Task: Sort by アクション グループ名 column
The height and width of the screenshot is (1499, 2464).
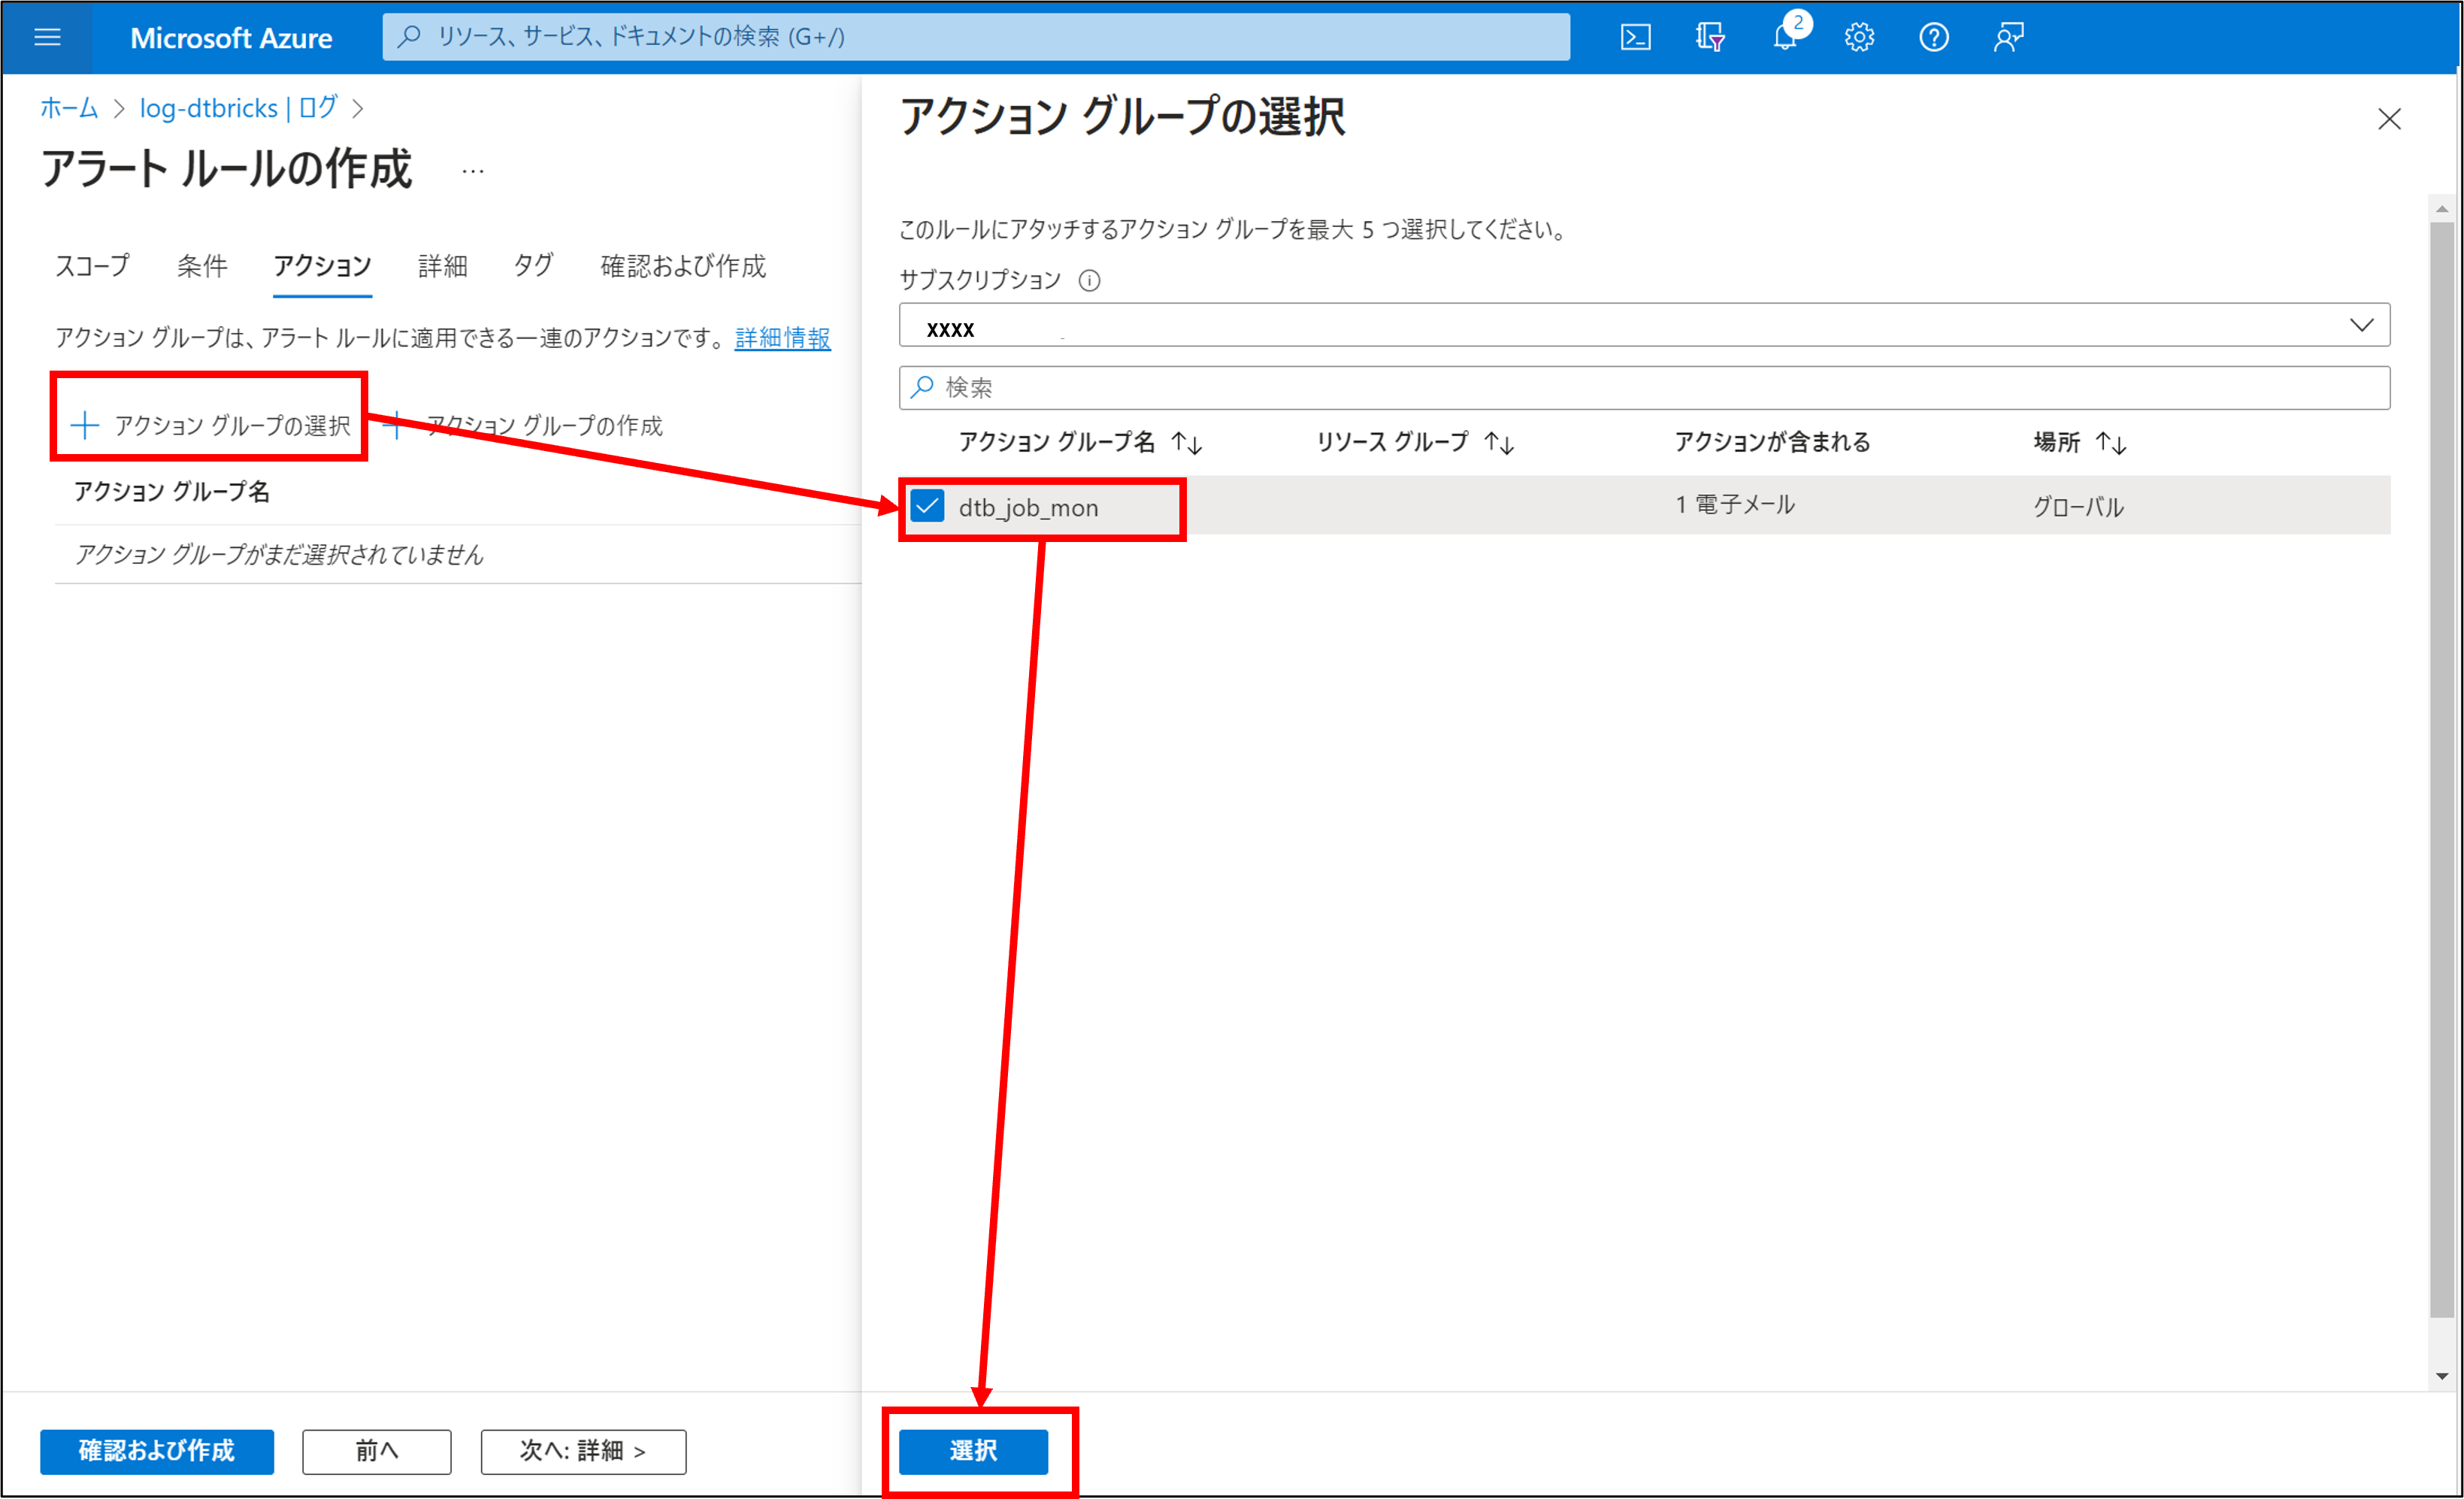Action: coord(1186,442)
